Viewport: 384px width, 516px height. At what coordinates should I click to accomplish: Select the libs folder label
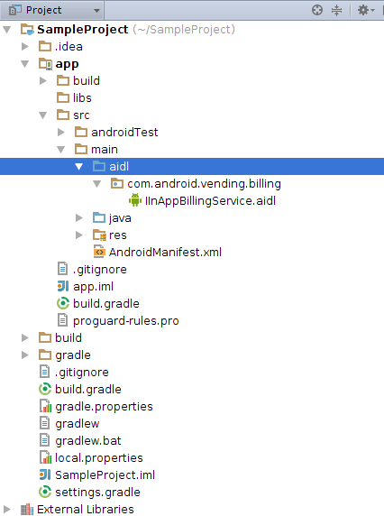click(82, 98)
